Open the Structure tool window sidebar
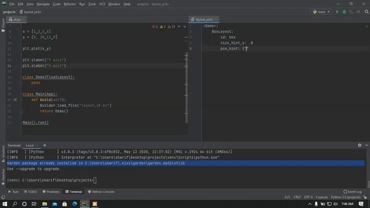Image resolution: width=370 pixels, height=208 pixels. (3, 154)
